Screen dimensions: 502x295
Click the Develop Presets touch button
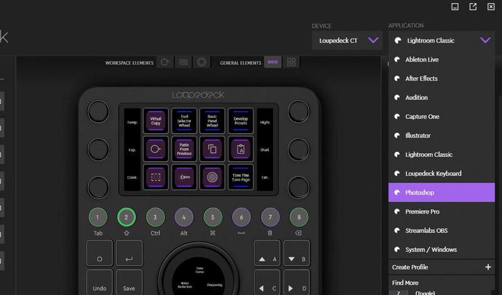tap(240, 121)
